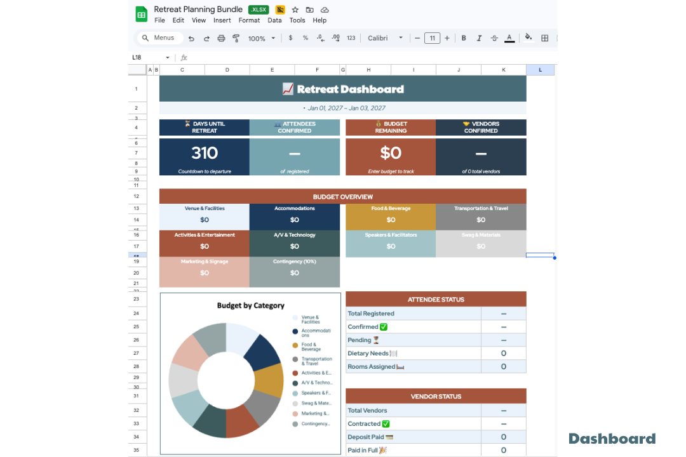The image size is (686, 457).
Task: Open the zoom level dropdown
Action: (x=260, y=38)
